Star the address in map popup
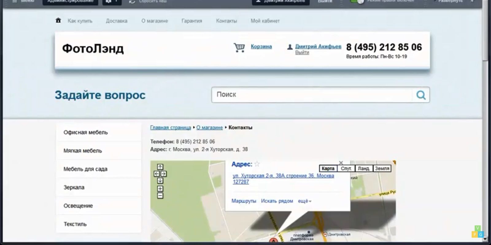 (x=257, y=164)
